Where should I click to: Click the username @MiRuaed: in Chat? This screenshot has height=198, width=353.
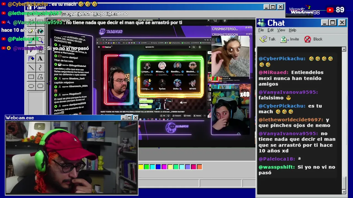(x=273, y=72)
